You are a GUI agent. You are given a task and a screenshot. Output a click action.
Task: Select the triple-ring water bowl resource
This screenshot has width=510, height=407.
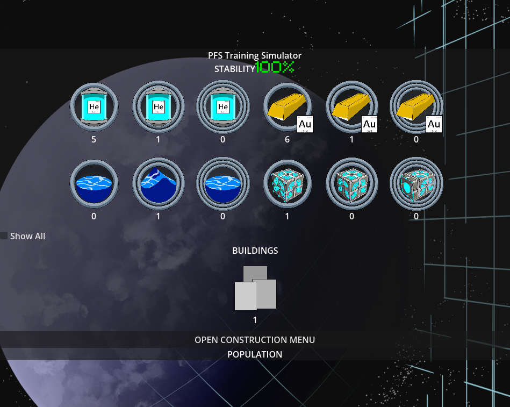223,183
